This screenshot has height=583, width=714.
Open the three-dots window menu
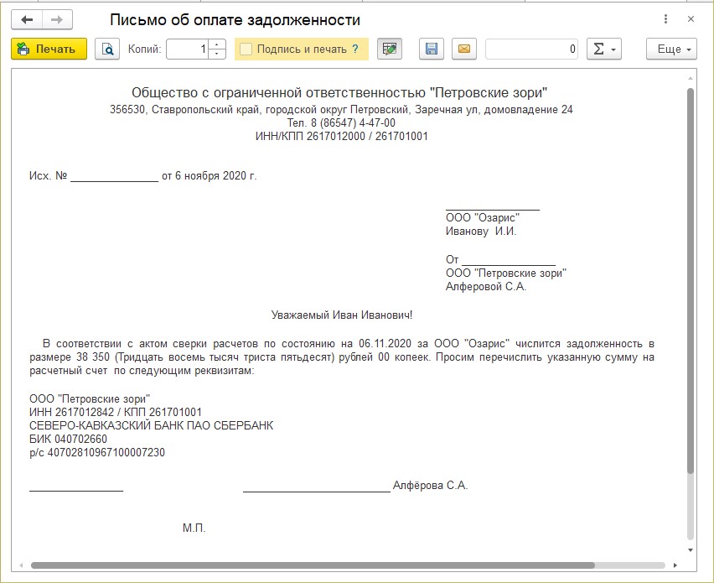(x=665, y=19)
